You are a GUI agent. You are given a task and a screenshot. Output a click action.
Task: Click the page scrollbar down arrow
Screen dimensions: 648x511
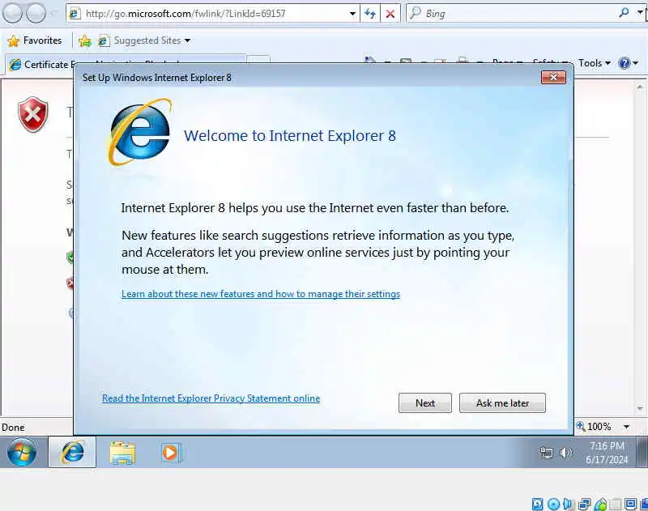tap(640, 409)
